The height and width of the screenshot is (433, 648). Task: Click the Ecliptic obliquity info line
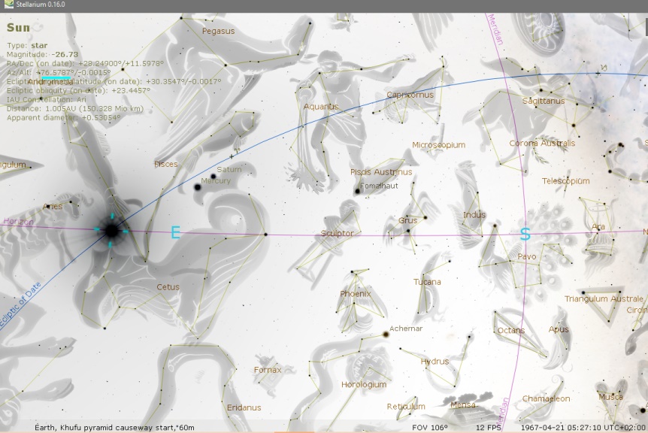(x=78, y=90)
